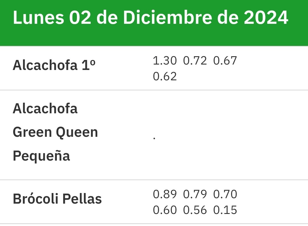Click the words Green Queen in the second row
Image resolution: width=308 pixels, height=226 pixels.
click(55, 132)
